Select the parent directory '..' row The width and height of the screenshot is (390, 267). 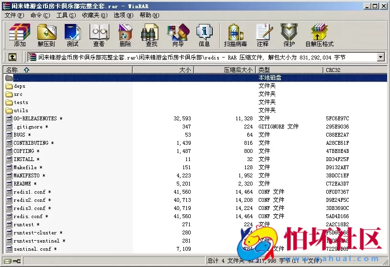(x=195, y=78)
